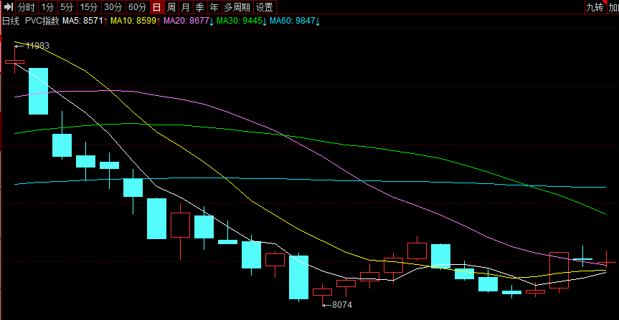This screenshot has height=320, width=619.
Task: Click the first large cyan candlestick near 11983
Action: point(38,91)
